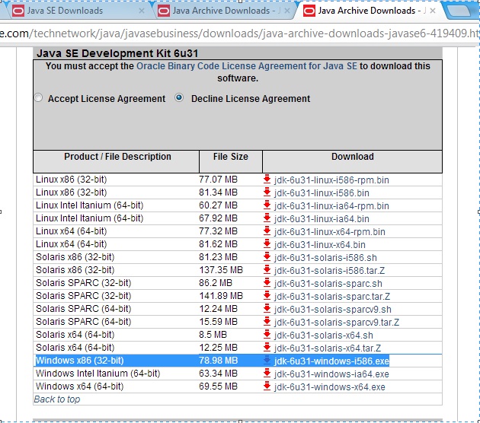Viewport: 480px width, 423px height.
Task: Click the Java SE Development Kit 6u31 heading
Action: tap(117, 53)
